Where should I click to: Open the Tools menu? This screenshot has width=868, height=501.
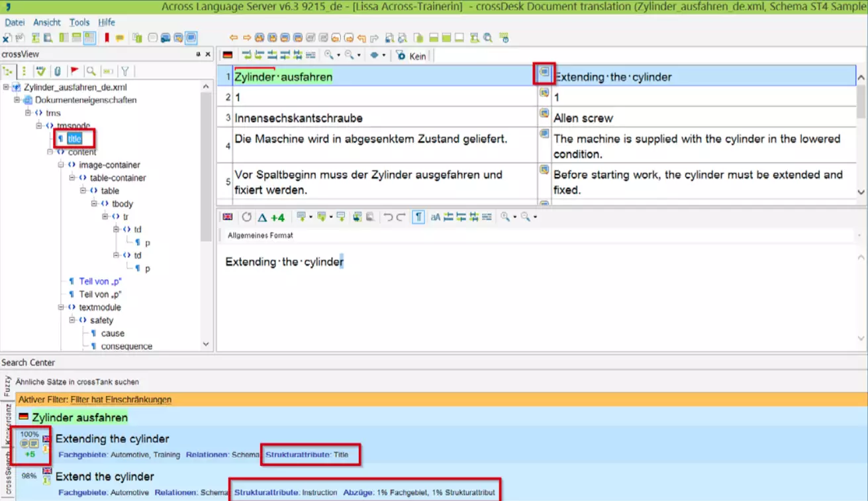[79, 22]
